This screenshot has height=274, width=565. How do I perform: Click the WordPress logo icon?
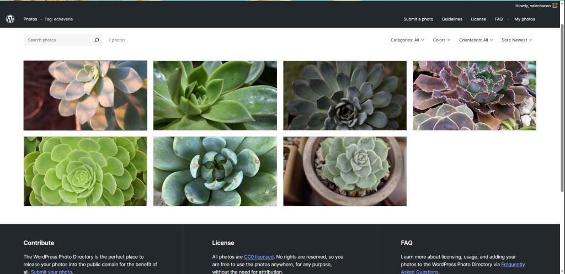pyautogui.click(x=10, y=19)
